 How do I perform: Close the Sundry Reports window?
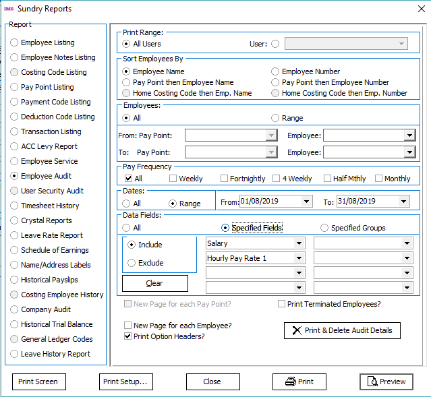pos(415,9)
